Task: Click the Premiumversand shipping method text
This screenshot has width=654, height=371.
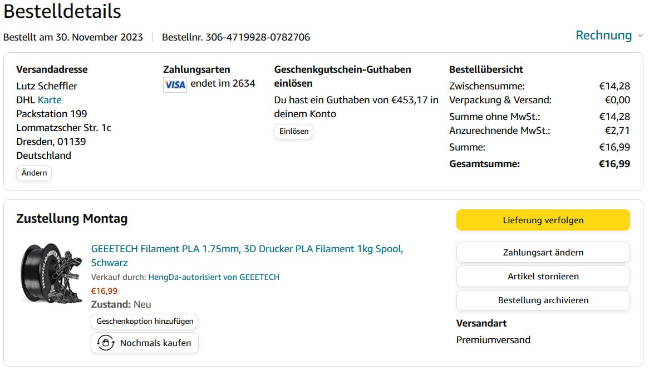Action: coord(493,340)
